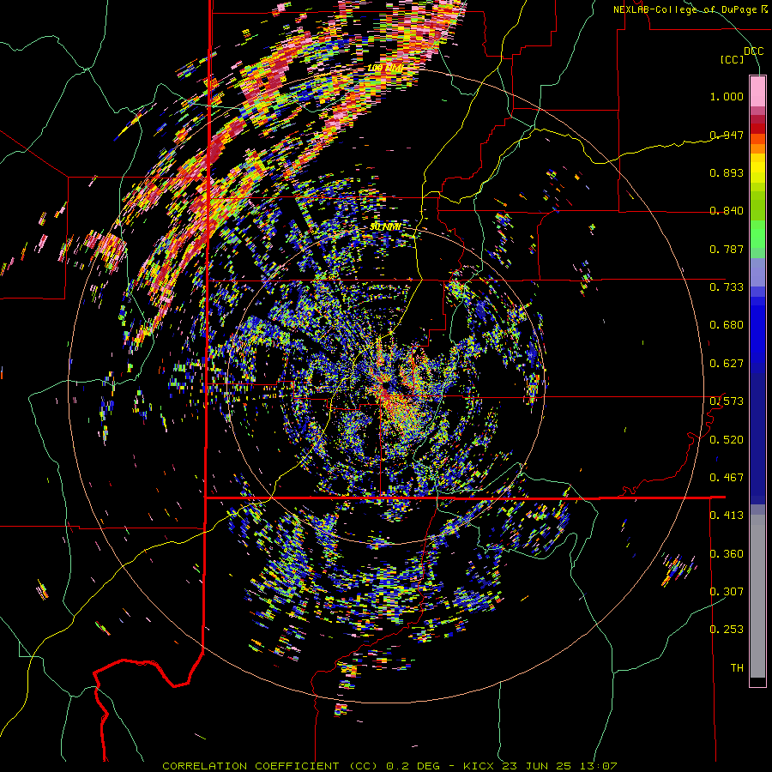Pick the yellow color bar segment
Viewport: 772px width, 772px height.
[x=757, y=168]
